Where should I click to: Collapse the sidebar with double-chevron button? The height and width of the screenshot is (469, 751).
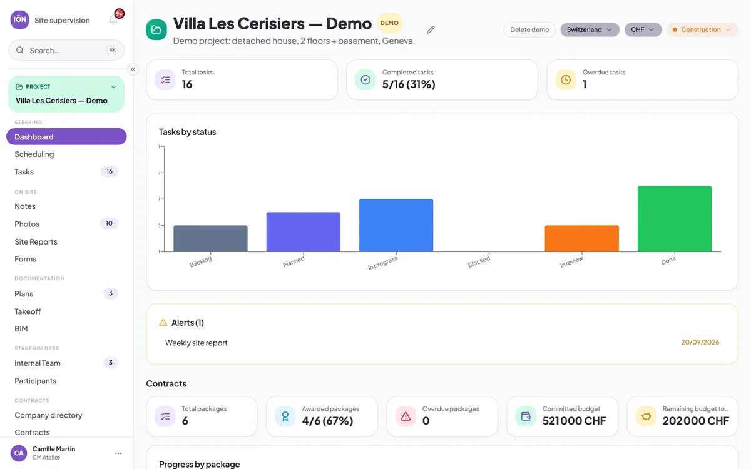tap(133, 69)
